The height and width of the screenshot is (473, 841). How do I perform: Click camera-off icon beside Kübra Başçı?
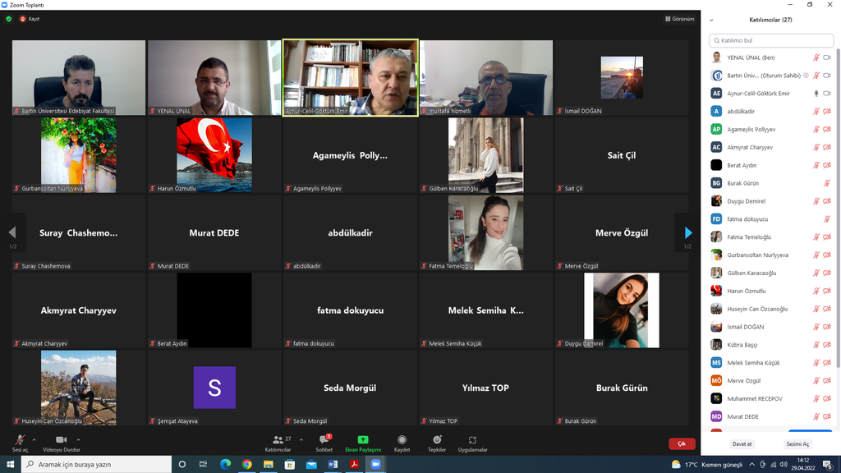click(827, 345)
